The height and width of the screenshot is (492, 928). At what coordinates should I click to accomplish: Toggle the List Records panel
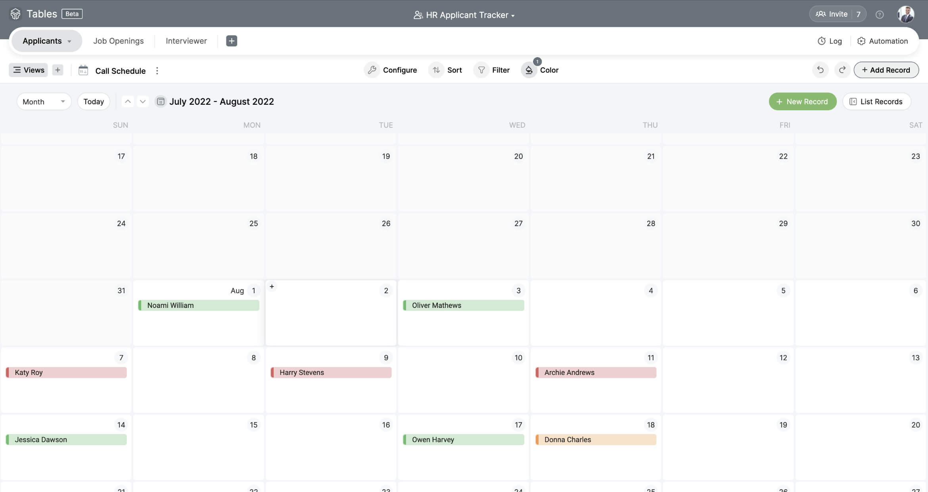tap(876, 102)
